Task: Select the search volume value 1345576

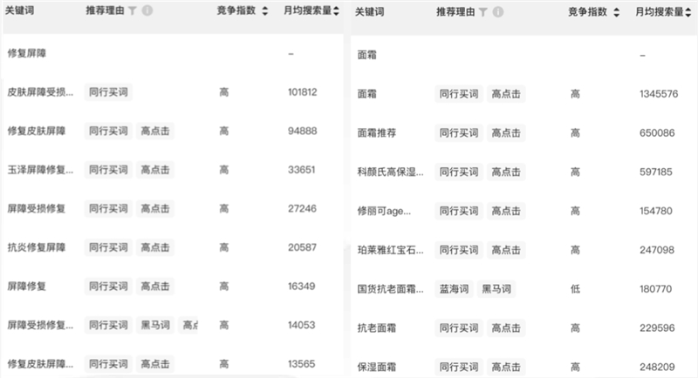Action: pyautogui.click(x=659, y=94)
